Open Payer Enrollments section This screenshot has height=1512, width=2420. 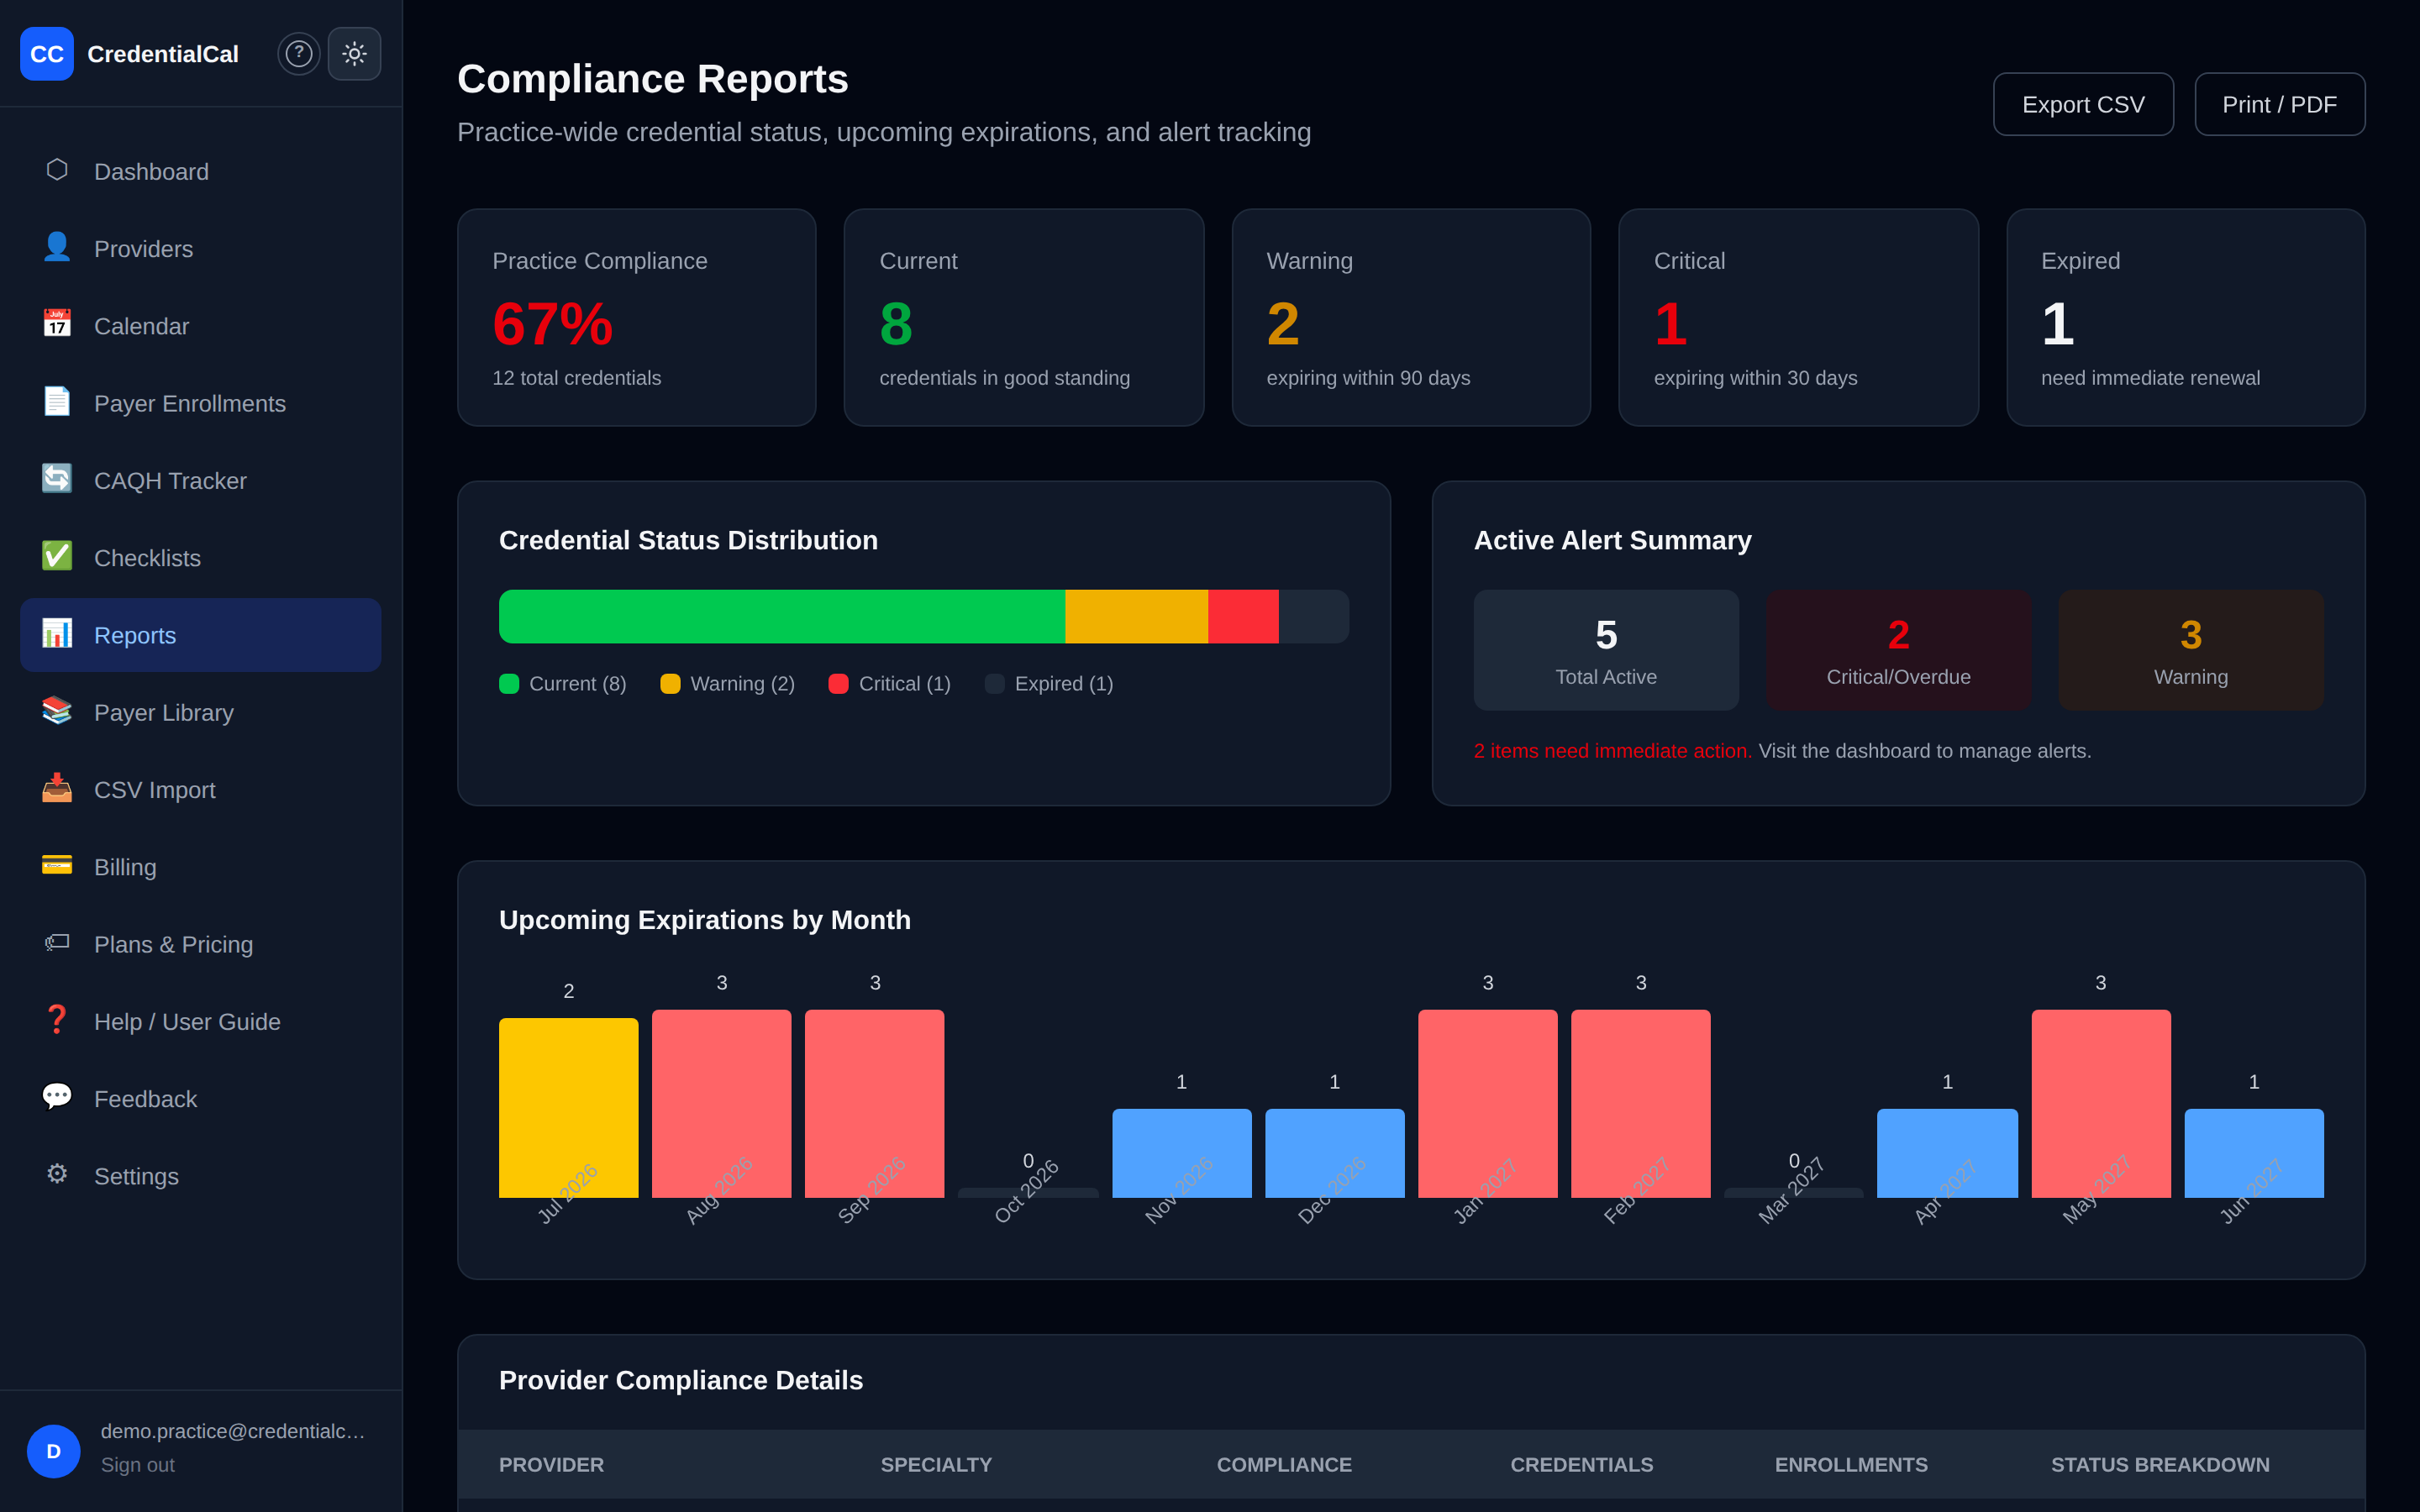click(x=200, y=404)
